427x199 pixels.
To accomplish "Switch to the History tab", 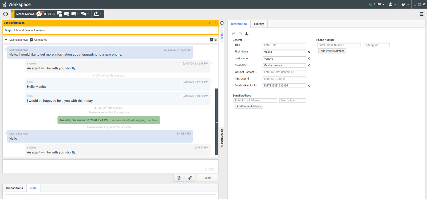I will 259,24.
